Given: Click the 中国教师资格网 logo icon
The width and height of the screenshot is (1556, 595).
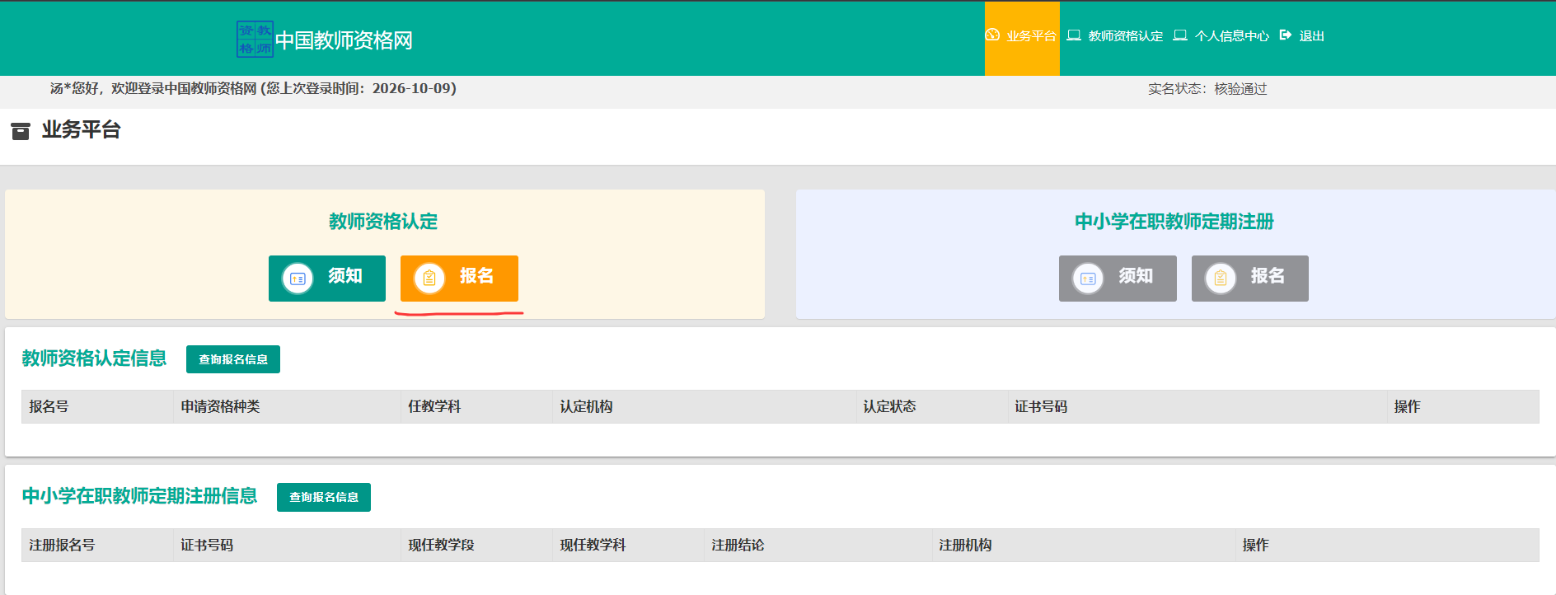Looking at the screenshot, I should pyautogui.click(x=255, y=39).
